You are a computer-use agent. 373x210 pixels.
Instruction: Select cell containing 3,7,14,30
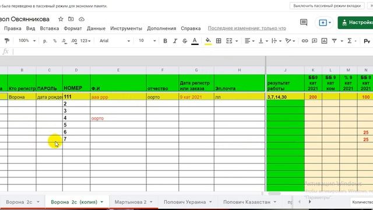pos(285,97)
